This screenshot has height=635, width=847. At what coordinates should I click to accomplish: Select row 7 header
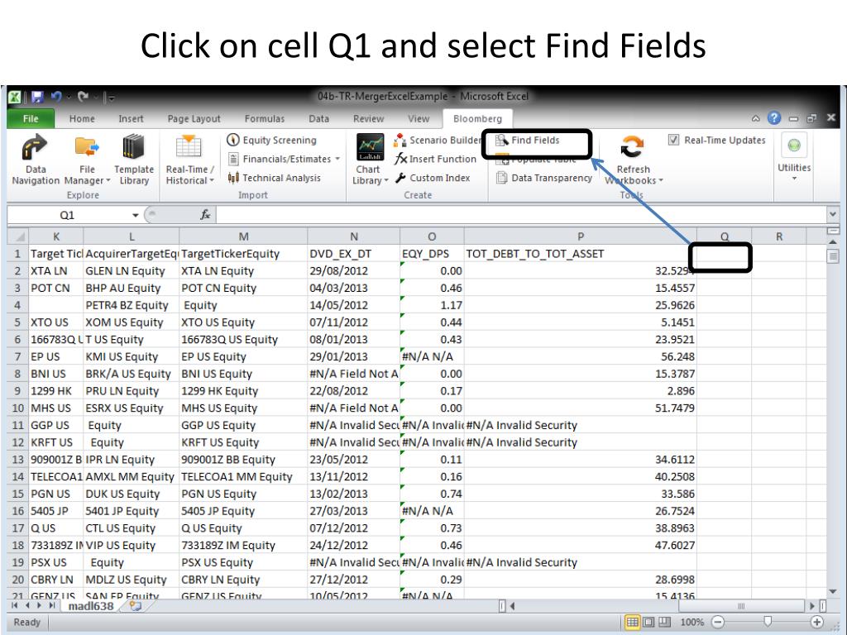click(x=18, y=357)
